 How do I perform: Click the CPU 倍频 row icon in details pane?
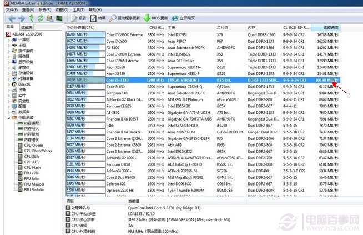pos(68,225)
